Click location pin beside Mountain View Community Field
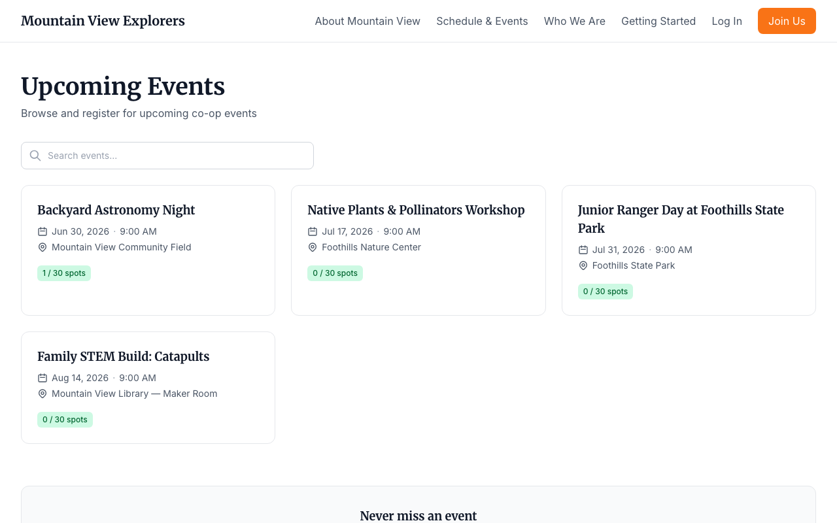The width and height of the screenshot is (837, 523). click(x=43, y=247)
